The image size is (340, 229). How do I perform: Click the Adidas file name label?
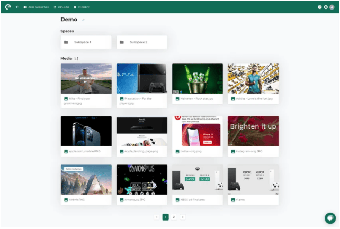pyautogui.click(x=254, y=99)
